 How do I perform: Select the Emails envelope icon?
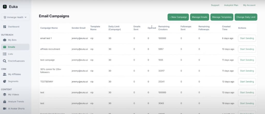click(5, 47)
